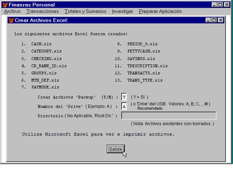The height and width of the screenshot is (173, 233).
Task: Click the 'Los siguientes archivos Excel fueron creados' heading
Action: tap(71, 34)
